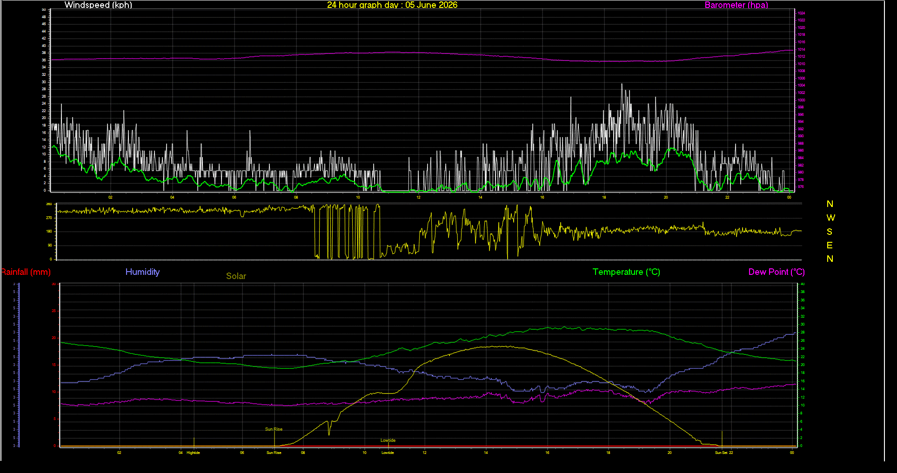Viewport: 897px width, 473px height.
Task: Click the 'Solar' legend label
Action: click(236, 276)
